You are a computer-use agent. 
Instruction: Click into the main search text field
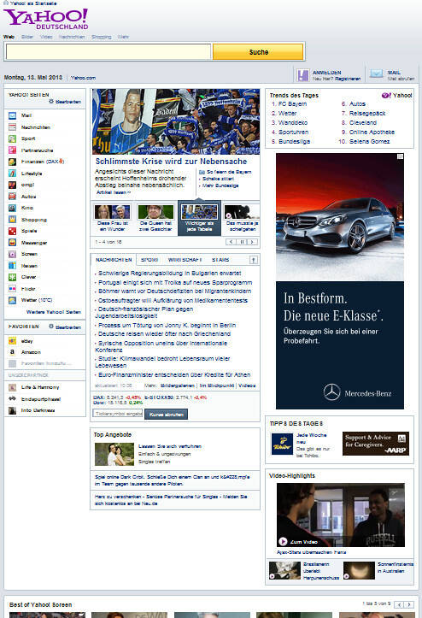[108, 52]
